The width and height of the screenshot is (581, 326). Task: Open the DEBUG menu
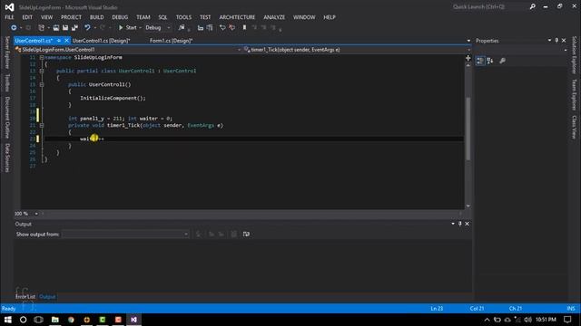coord(120,17)
